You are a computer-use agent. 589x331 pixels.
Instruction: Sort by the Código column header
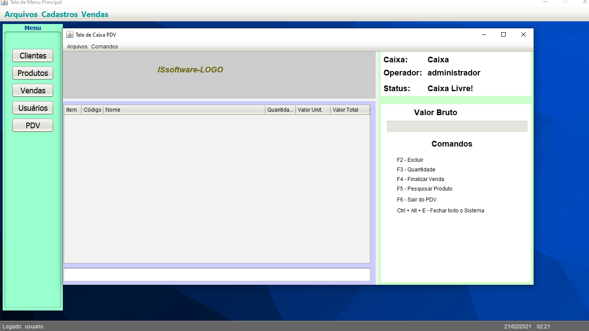(x=92, y=110)
